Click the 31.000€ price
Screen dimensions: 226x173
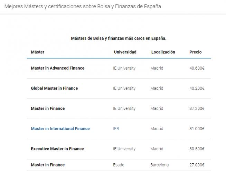(197, 129)
